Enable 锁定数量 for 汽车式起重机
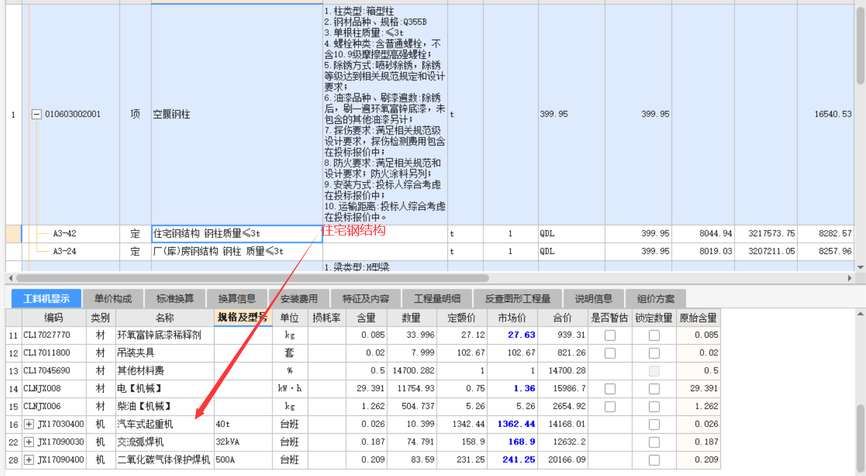866x476 pixels. tap(654, 425)
